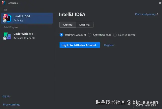Viewport: 162px width, 109px height.
Task: Click the Log in... link at bottom left
Action: tap(6, 96)
